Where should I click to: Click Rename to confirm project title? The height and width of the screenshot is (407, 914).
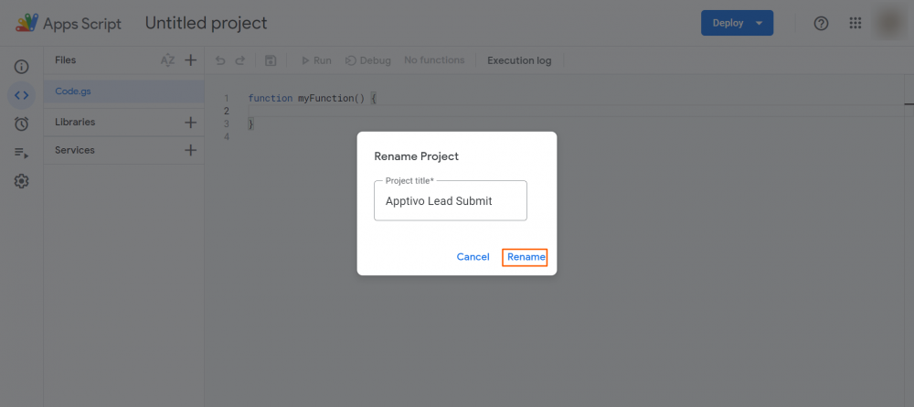(526, 257)
